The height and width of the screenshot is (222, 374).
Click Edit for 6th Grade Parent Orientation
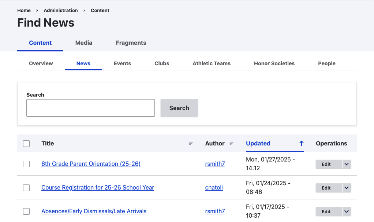[x=329, y=164]
